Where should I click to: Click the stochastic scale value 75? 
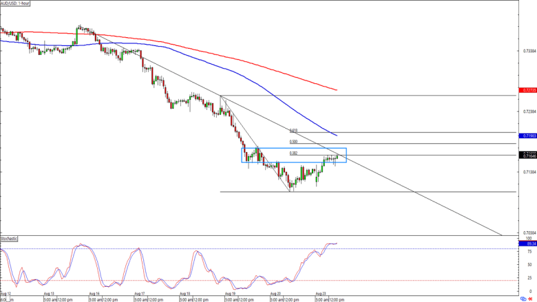[529, 251]
